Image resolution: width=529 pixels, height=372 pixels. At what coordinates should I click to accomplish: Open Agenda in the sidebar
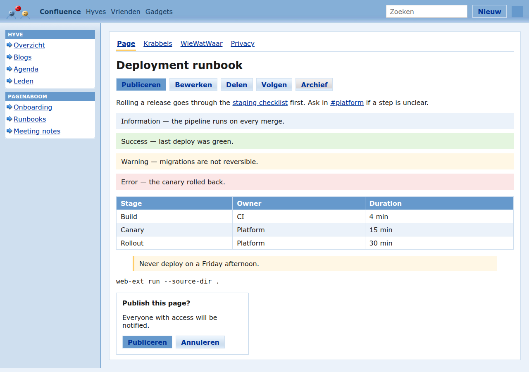click(x=26, y=69)
